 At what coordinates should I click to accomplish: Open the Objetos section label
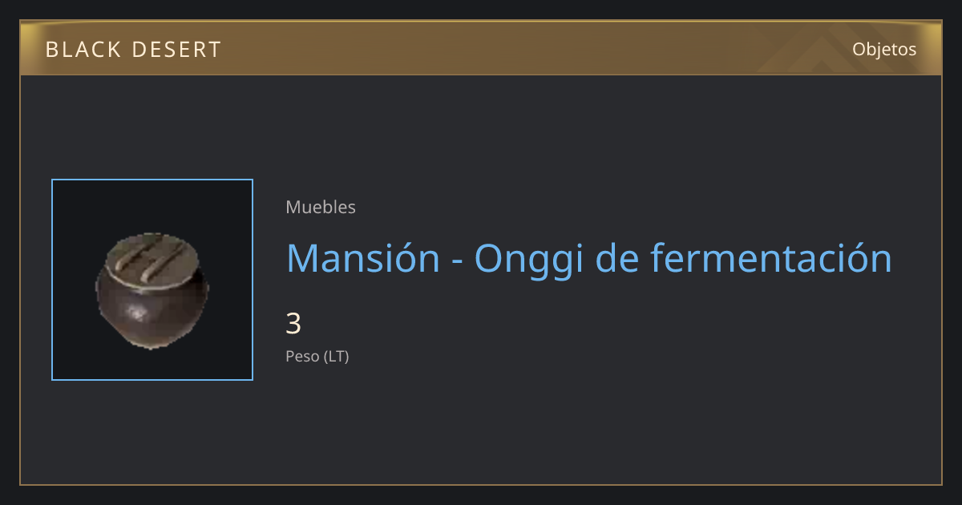click(x=884, y=49)
